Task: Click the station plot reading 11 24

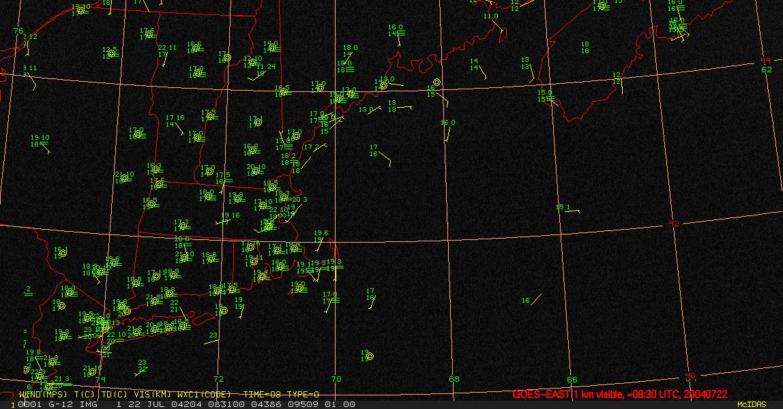Action: 266,66
